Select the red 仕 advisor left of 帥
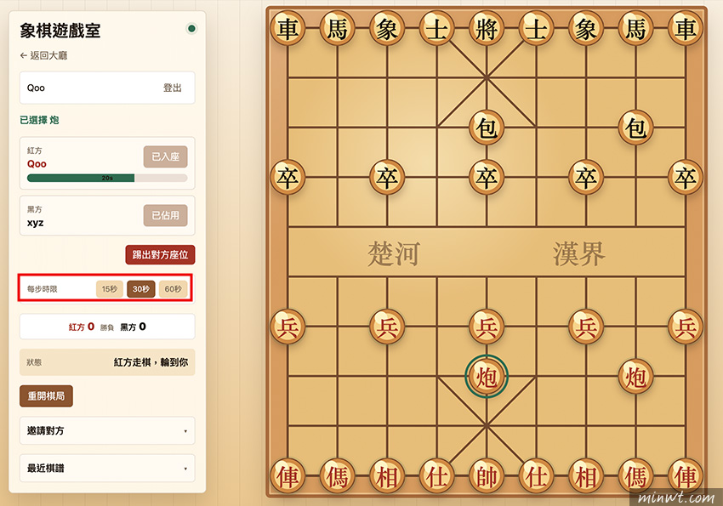The image size is (723, 506). pos(436,476)
